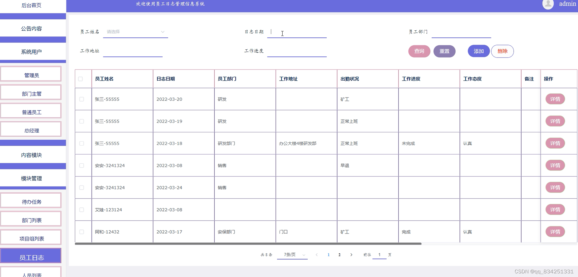This screenshot has width=578, height=277.
Task: Click the next page arrow in pagination
Action: pyautogui.click(x=351, y=255)
